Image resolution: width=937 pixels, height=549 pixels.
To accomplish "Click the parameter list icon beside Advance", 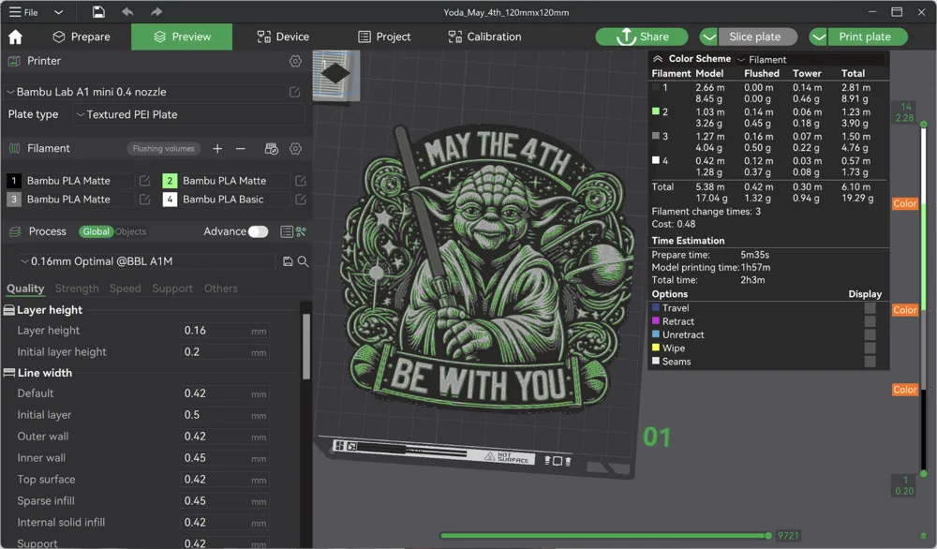I will [287, 231].
